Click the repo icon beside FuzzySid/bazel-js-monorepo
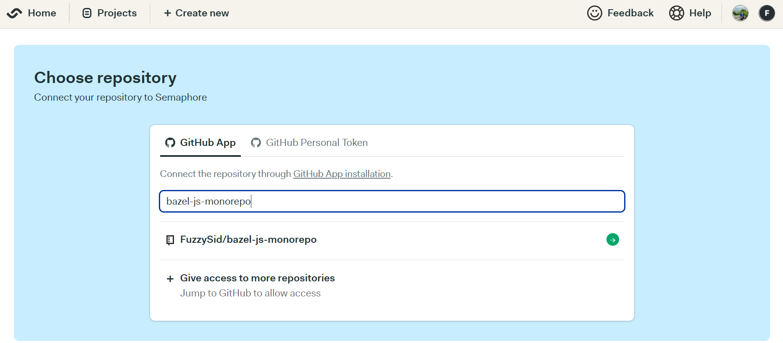The width and height of the screenshot is (783, 343). point(170,240)
